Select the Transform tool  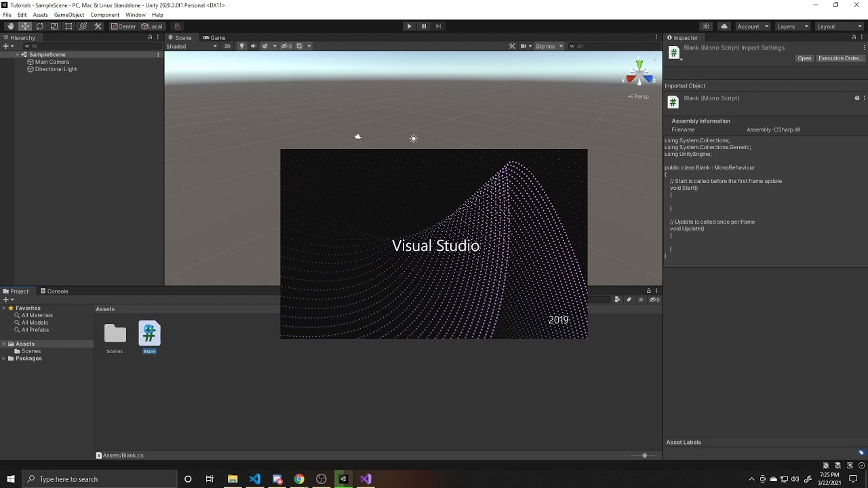click(83, 26)
